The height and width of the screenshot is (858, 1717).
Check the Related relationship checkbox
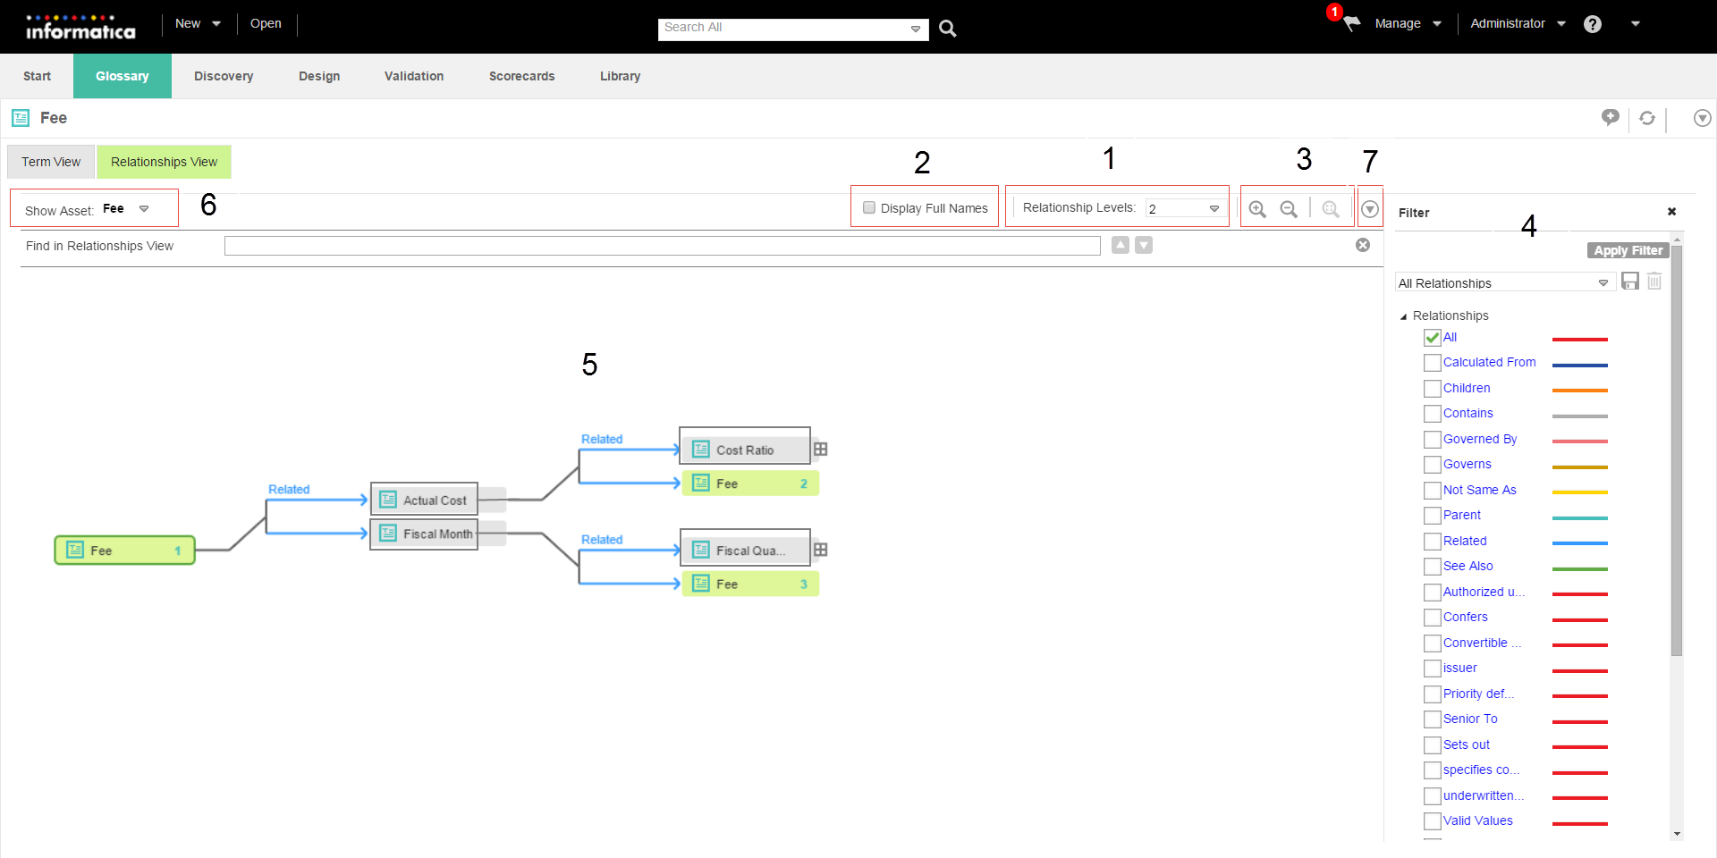(x=1433, y=542)
